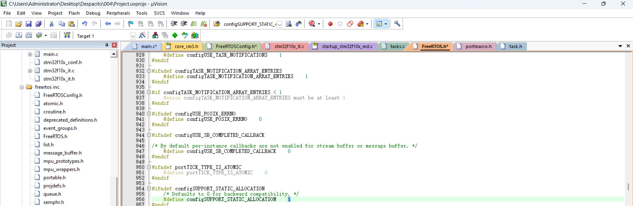Expand the stm32f10x_it.c tree node

click(x=30, y=70)
